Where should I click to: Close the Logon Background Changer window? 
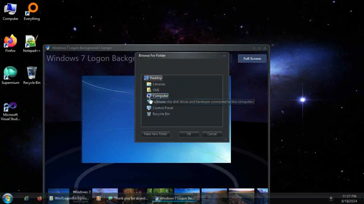pyautogui.click(x=265, y=48)
